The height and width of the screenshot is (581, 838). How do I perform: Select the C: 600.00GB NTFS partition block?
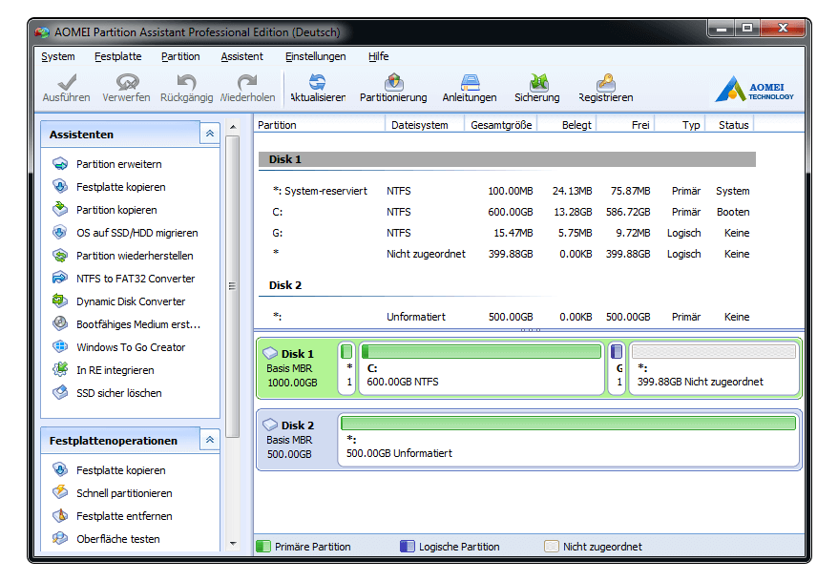(482, 368)
